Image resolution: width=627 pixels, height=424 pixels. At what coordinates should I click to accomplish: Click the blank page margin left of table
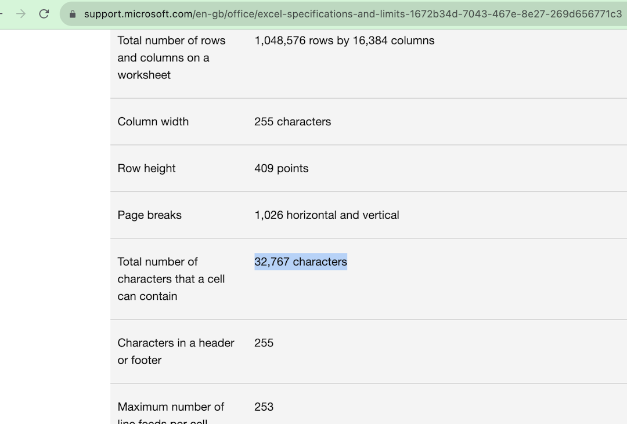[55, 232]
